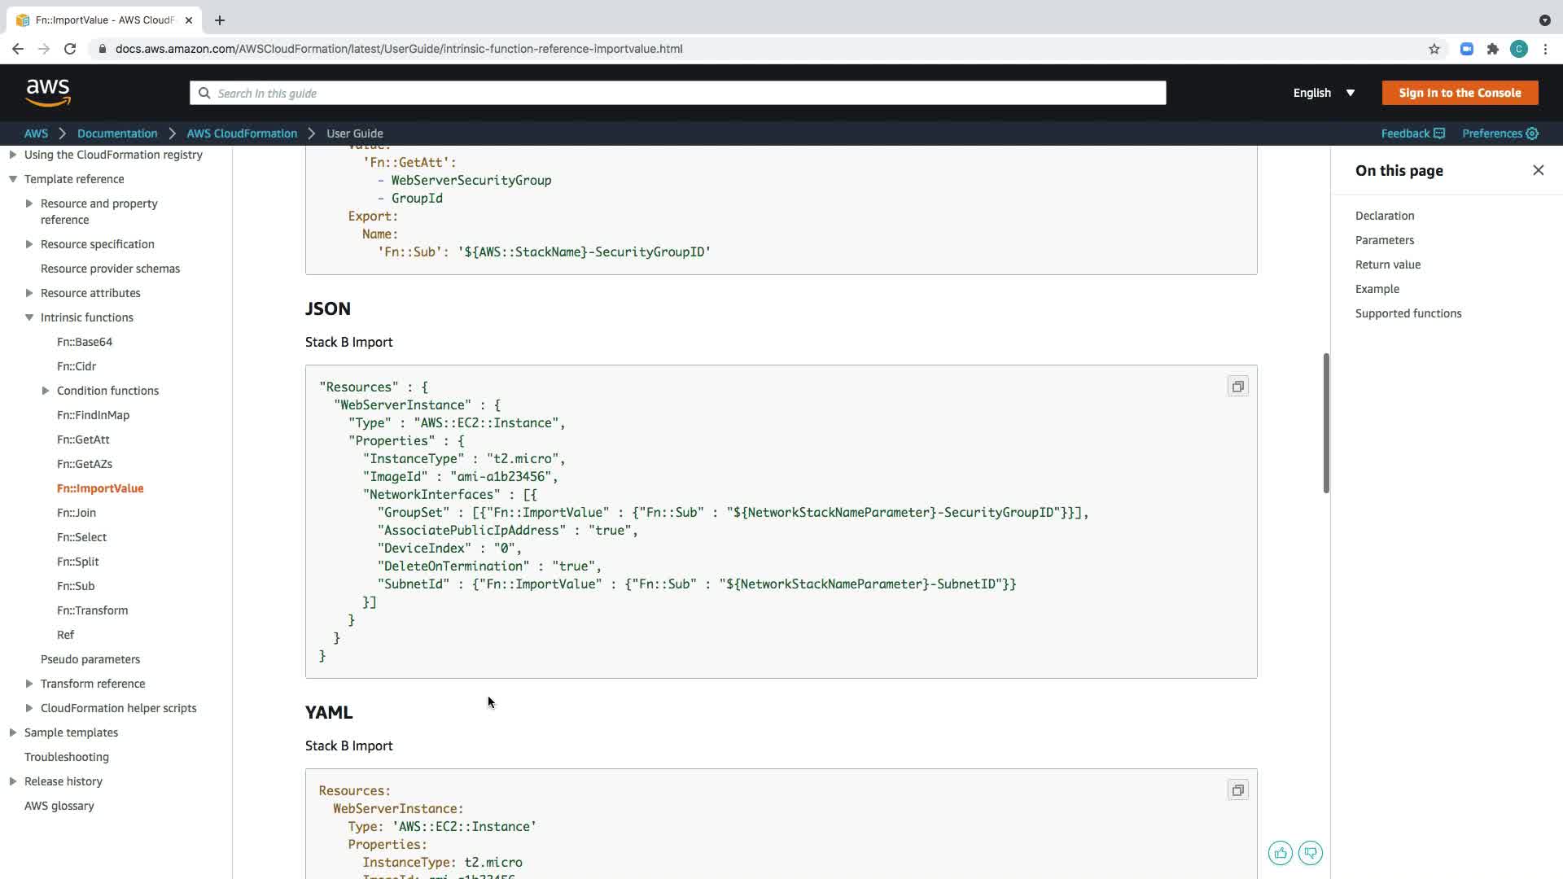The height and width of the screenshot is (879, 1563).
Task: Open the English language dropdown
Action: click(x=1324, y=93)
